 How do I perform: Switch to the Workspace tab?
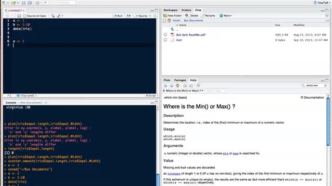tap(171, 10)
